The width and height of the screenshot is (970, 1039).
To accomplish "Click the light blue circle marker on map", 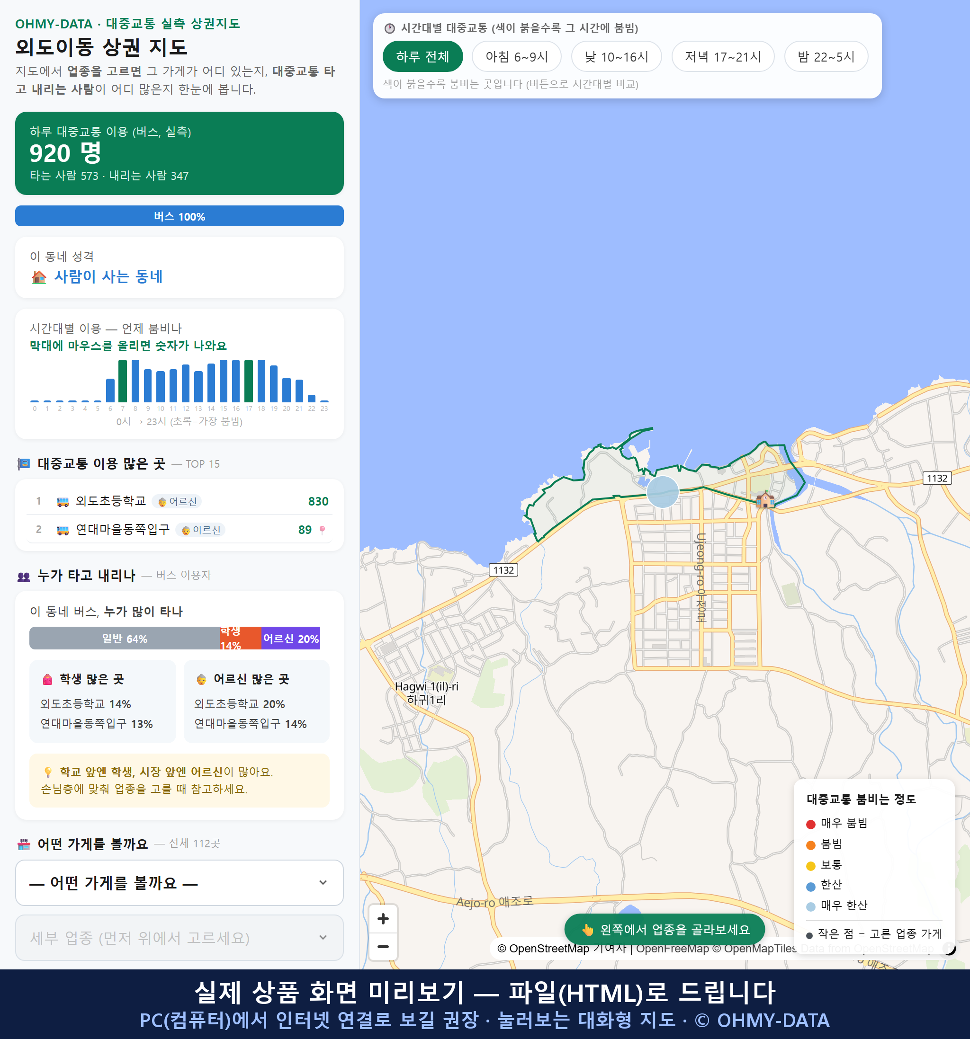I will 663,492.
